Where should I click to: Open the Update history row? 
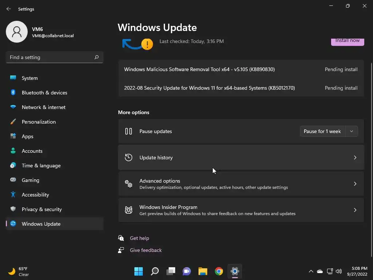click(x=241, y=157)
